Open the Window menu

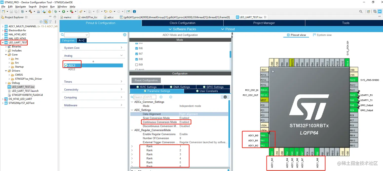[x=62, y=7]
